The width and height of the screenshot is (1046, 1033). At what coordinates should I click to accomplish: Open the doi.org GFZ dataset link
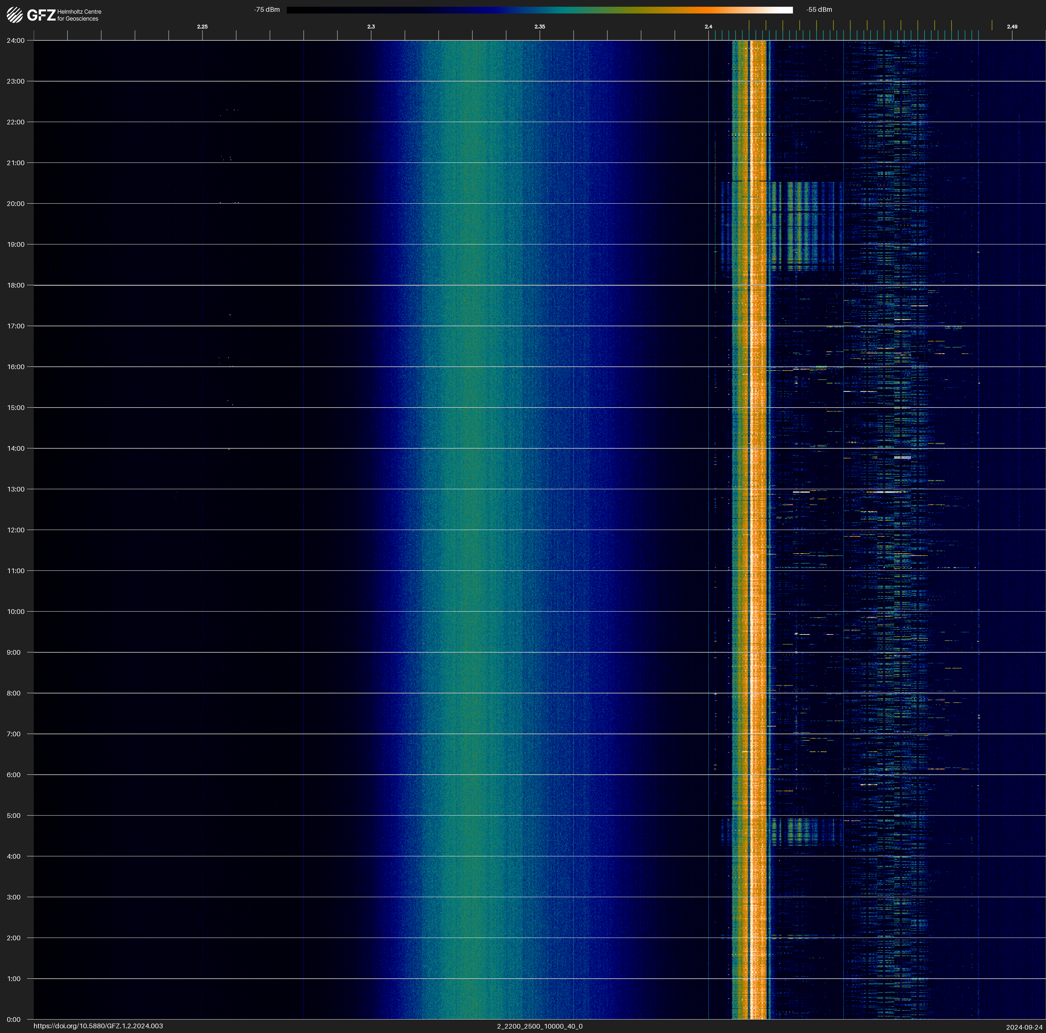coord(98,1026)
